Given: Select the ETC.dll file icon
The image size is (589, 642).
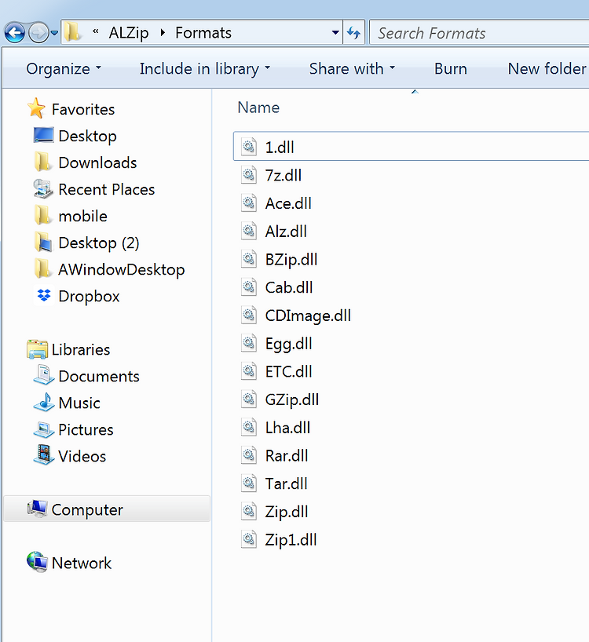Looking at the screenshot, I should point(249,371).
